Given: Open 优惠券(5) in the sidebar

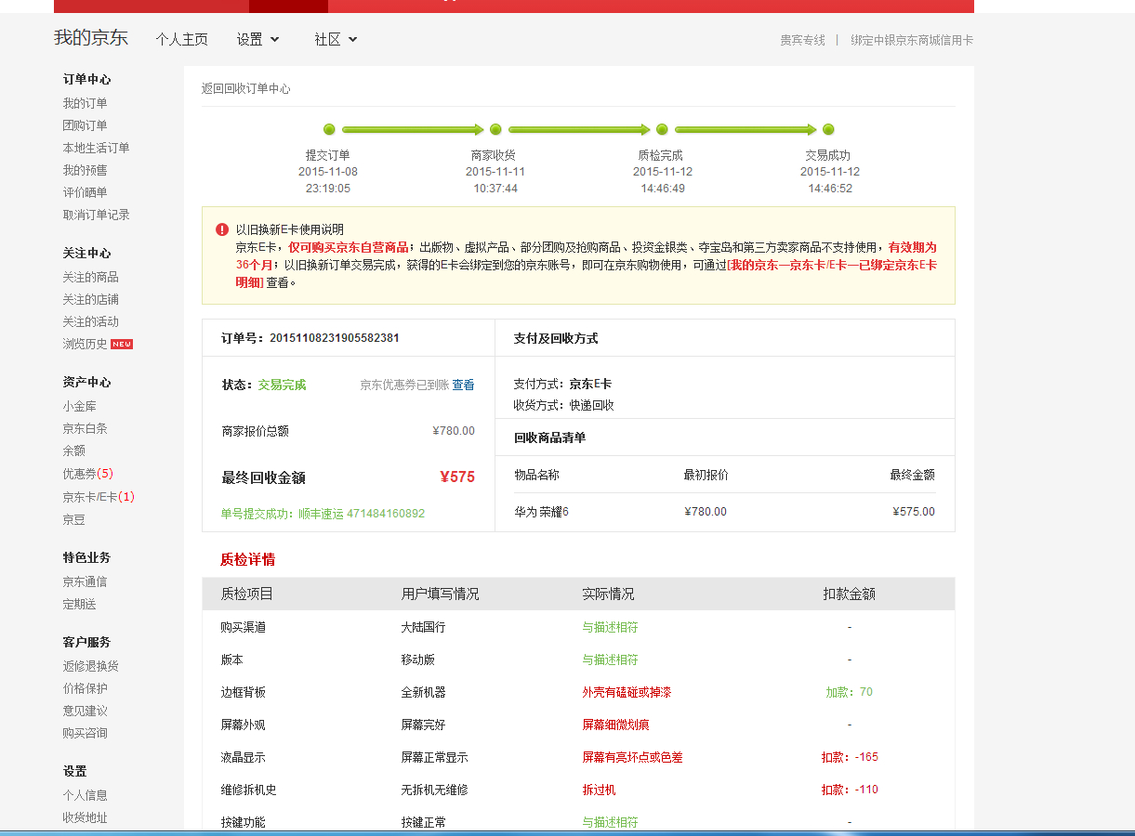Looking at the screenshot, I should [88, 474].
